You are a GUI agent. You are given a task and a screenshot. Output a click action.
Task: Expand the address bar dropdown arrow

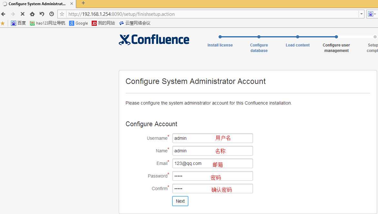(x=361, y=14)
